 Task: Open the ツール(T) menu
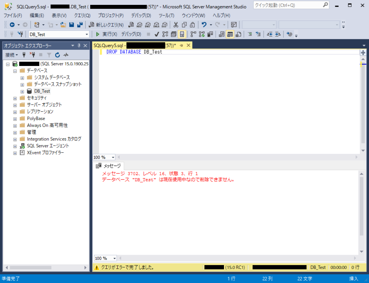[x=166, y=16]
